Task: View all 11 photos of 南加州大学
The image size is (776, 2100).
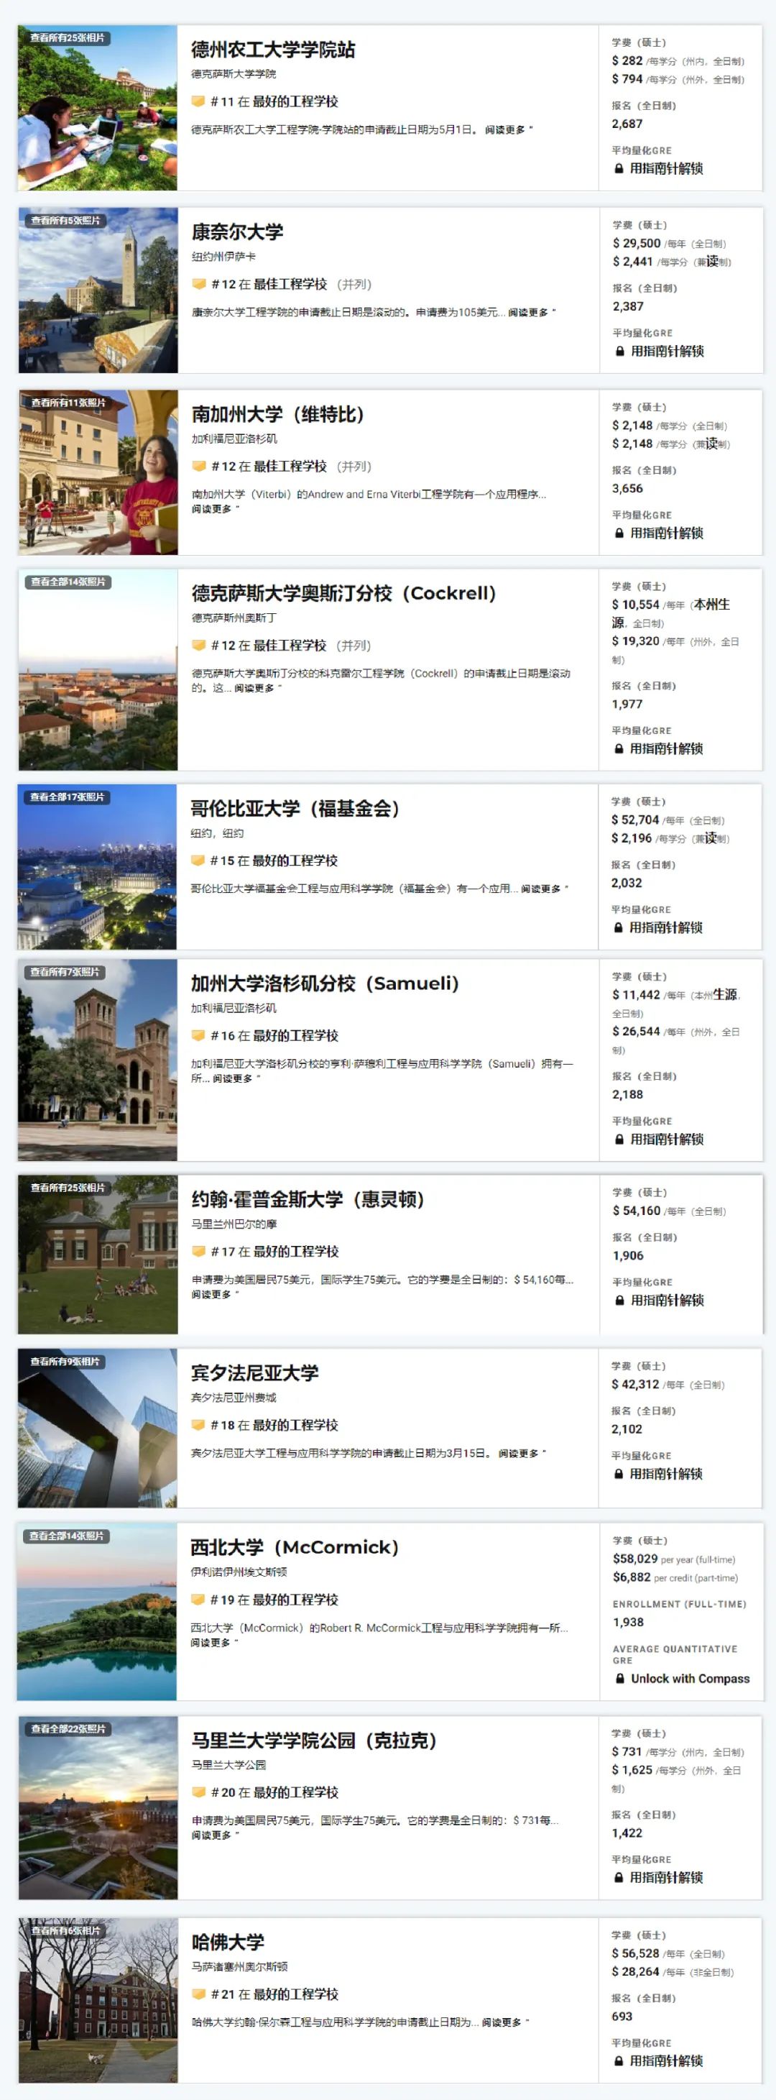Action: (x=68, y=403)
